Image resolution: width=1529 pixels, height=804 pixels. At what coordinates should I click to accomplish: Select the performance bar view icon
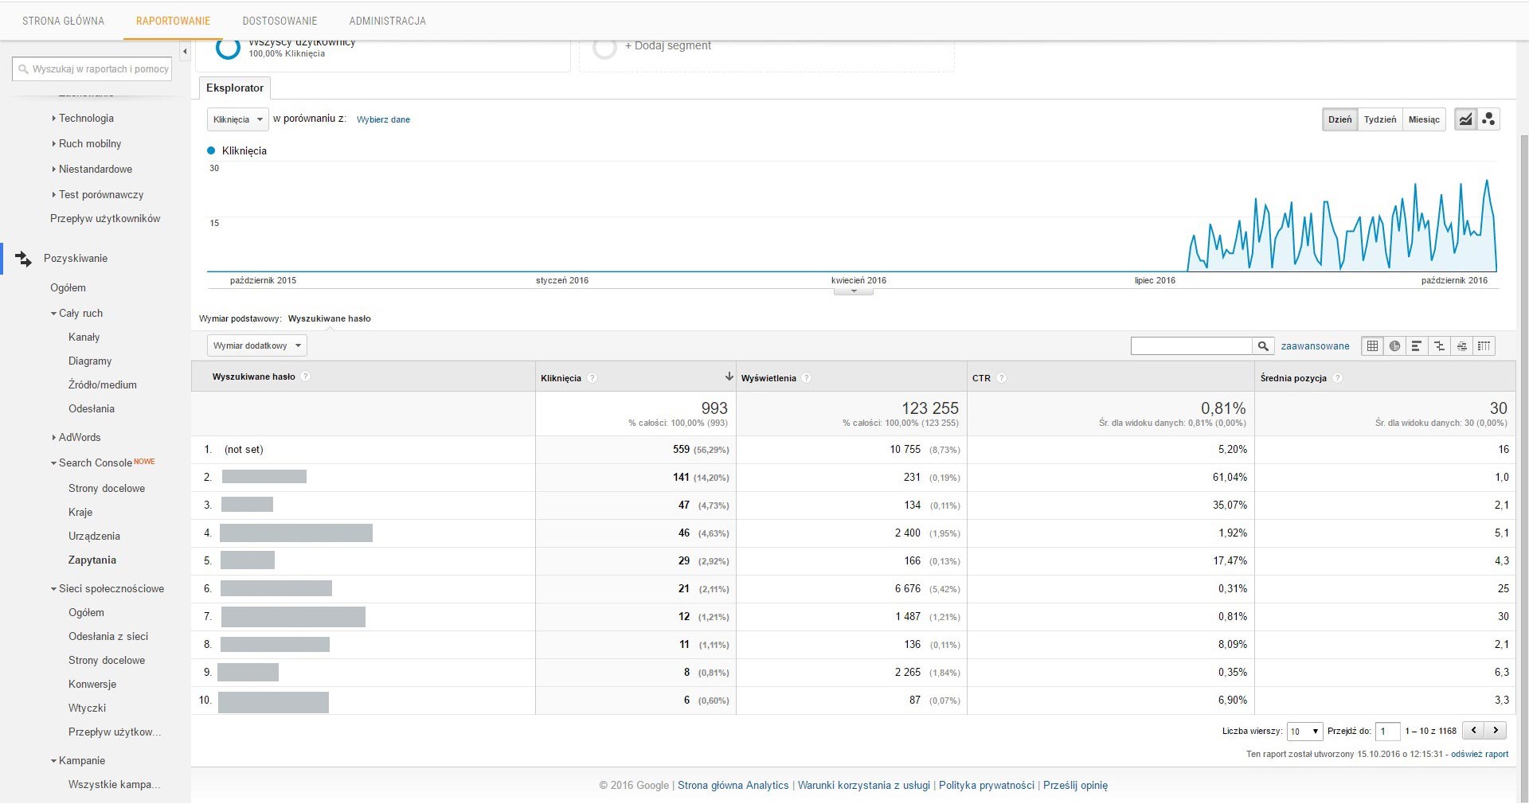click(1417, 345)
